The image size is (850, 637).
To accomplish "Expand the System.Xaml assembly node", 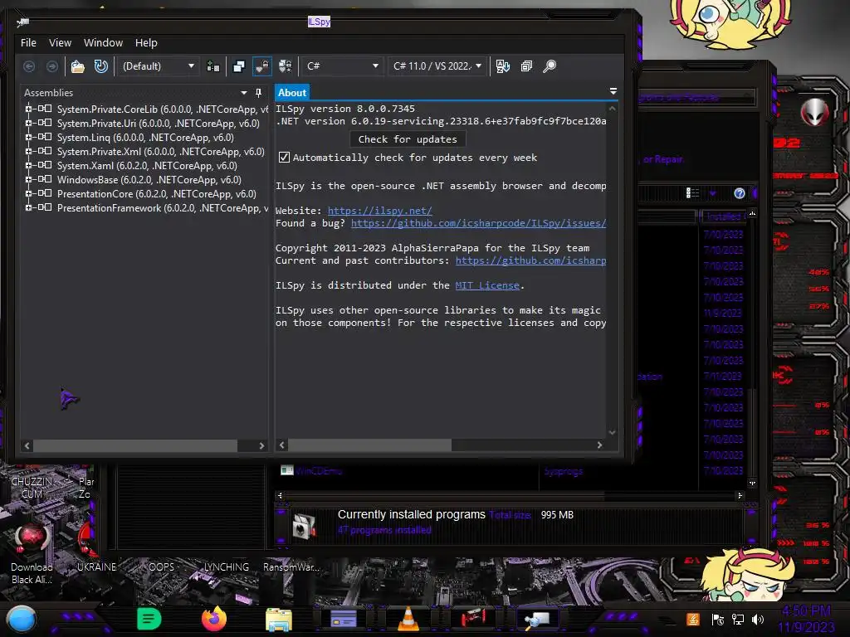I will click(x=28, y=165).
